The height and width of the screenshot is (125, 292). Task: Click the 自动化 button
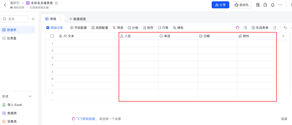(x=242, y=5)
